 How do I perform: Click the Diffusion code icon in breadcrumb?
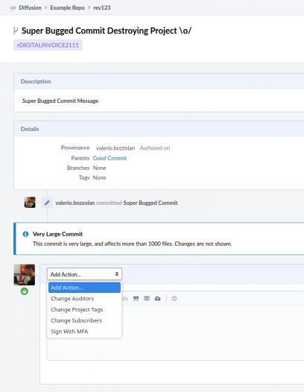[x=13, y=8]
